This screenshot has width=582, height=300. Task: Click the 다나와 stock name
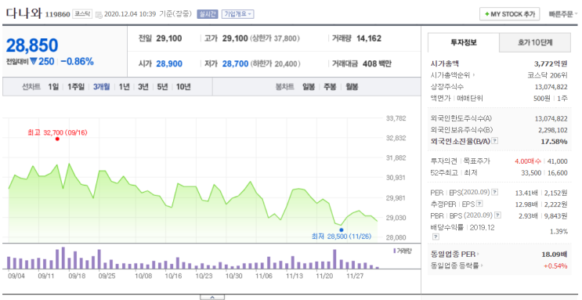[23, 13]
